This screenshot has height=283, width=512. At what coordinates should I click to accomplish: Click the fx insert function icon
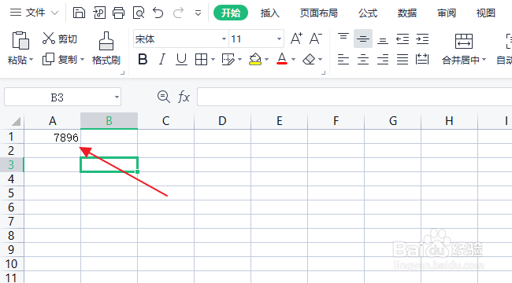coord(184,97)
